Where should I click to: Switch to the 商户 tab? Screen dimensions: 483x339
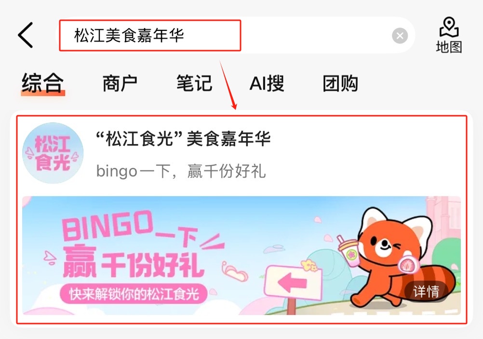120,83
